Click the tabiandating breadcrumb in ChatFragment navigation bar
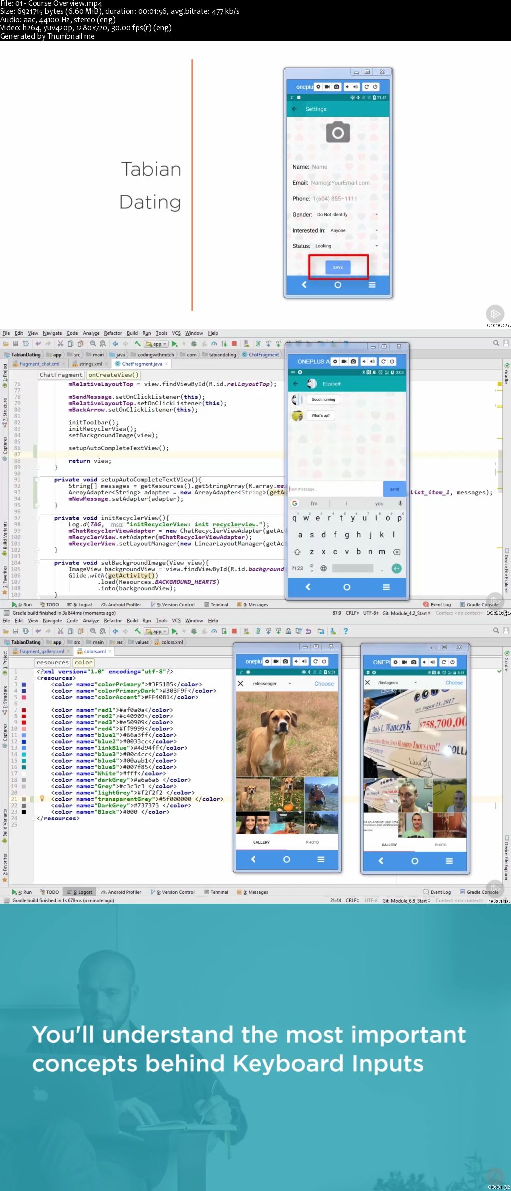511x1191 pixels. (x=219, y=355)
